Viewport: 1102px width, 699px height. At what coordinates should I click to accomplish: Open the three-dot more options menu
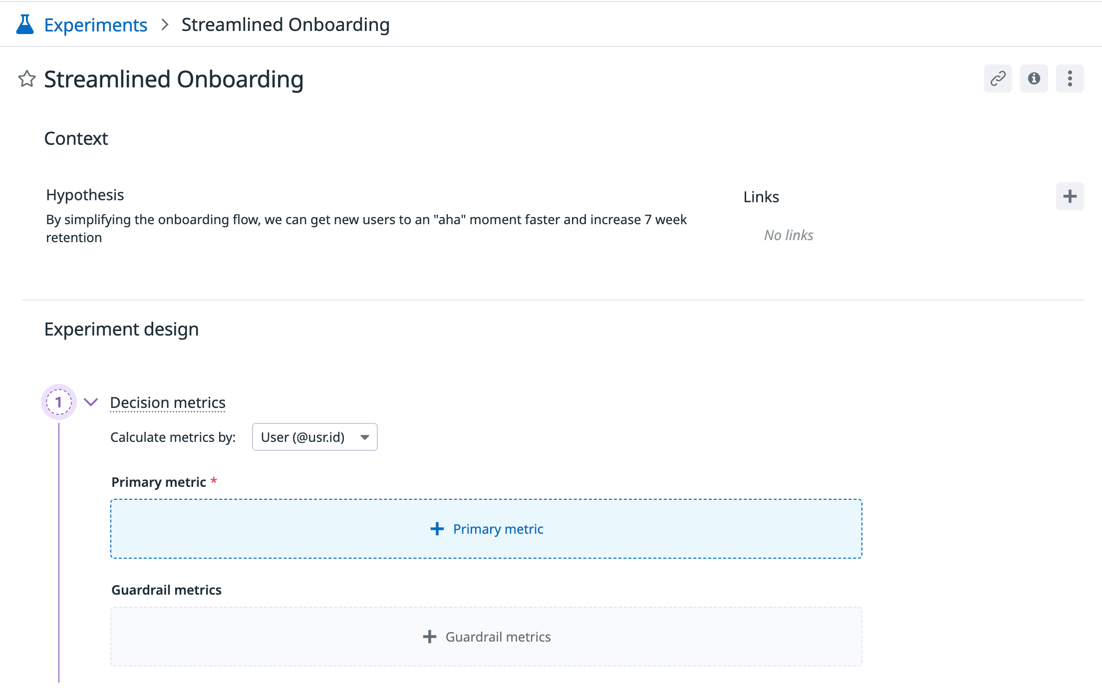click(1070, 78)
